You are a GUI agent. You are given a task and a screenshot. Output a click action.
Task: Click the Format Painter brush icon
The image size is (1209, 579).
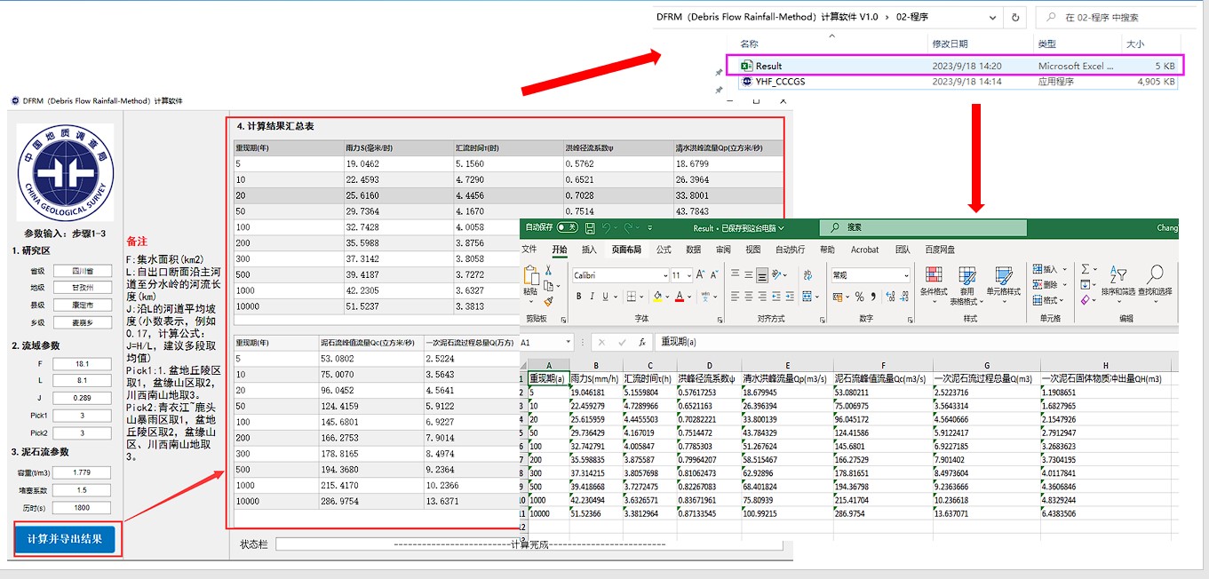pos(548,302)
